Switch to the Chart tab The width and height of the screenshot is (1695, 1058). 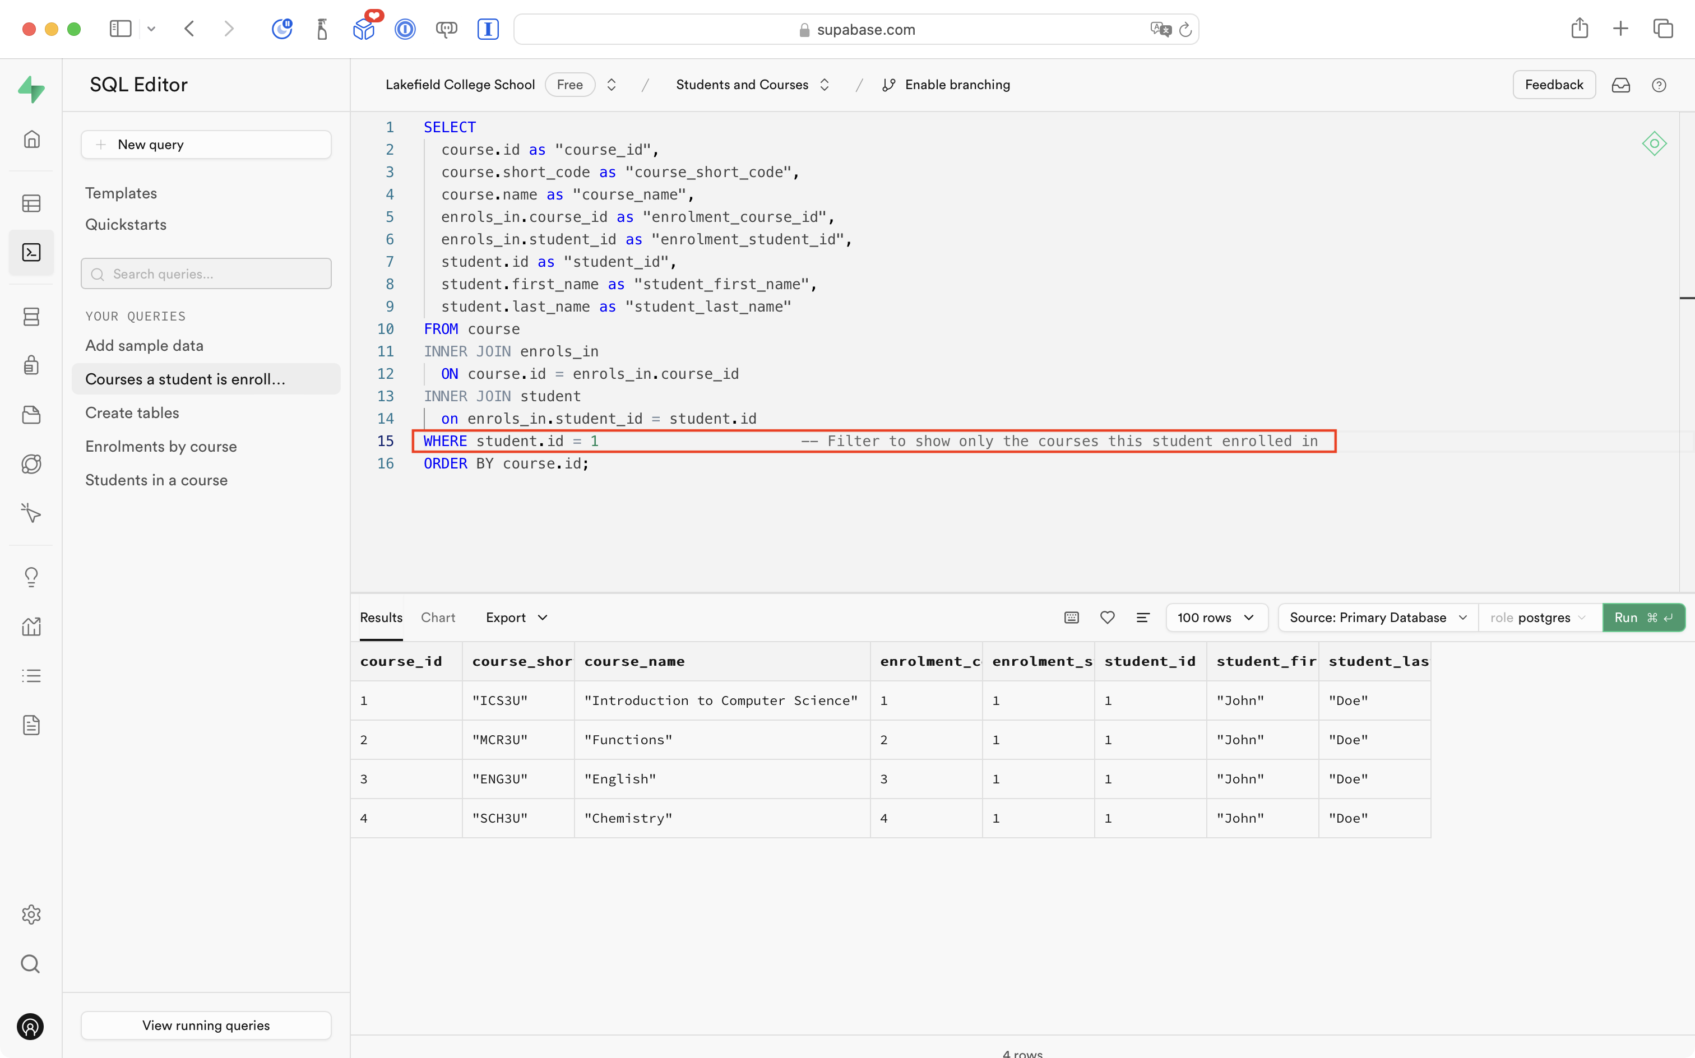(437, 617)
